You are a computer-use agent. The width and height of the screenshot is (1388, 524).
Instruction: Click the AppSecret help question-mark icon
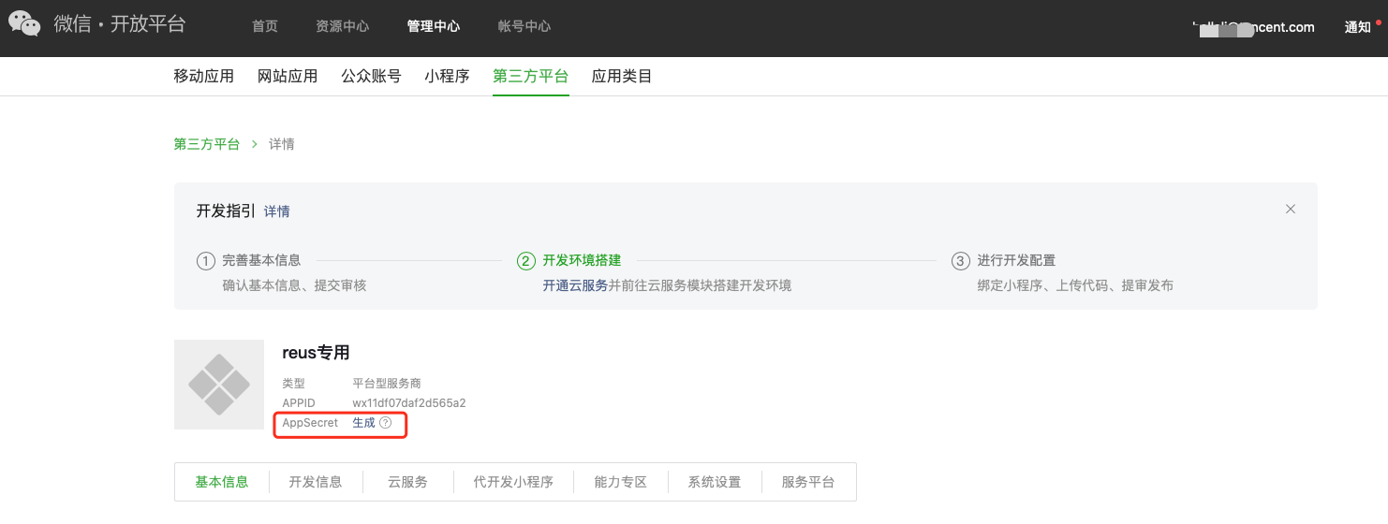385,423
